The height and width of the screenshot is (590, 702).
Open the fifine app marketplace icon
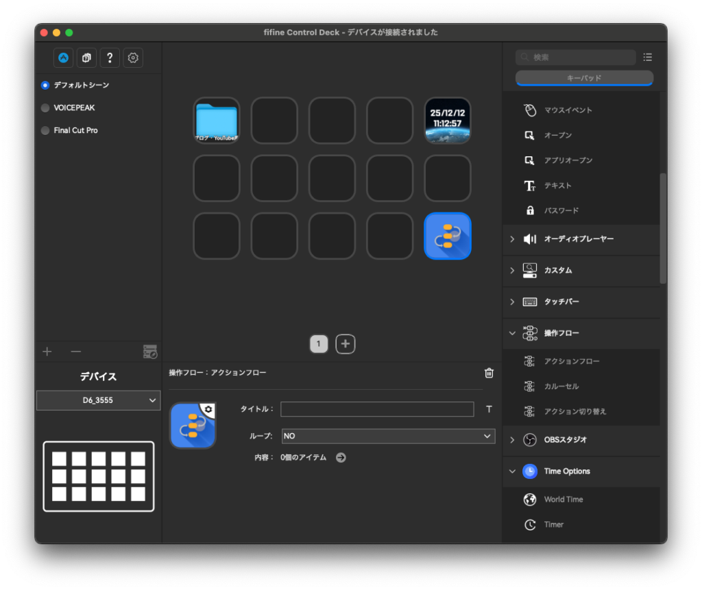point(63,58)
